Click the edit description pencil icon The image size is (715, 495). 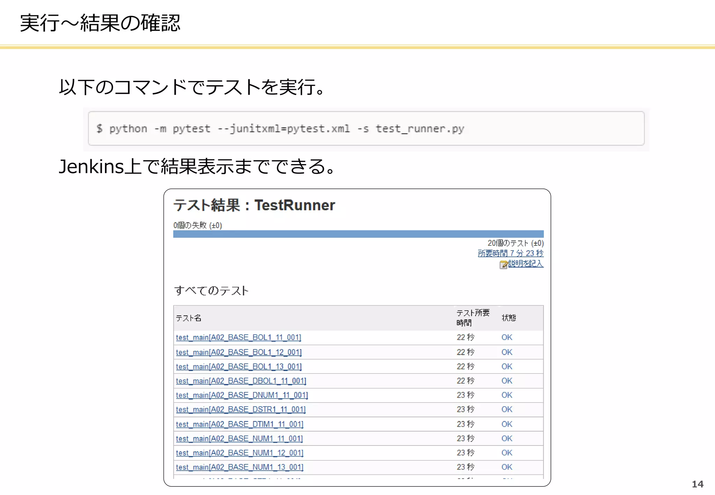503,265
